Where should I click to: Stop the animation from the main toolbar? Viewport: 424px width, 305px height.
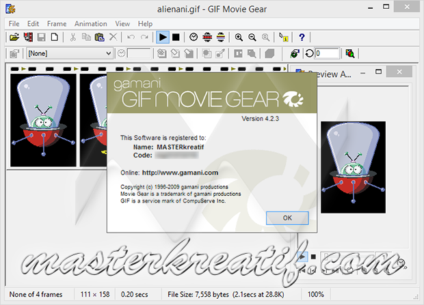(176, 37)
